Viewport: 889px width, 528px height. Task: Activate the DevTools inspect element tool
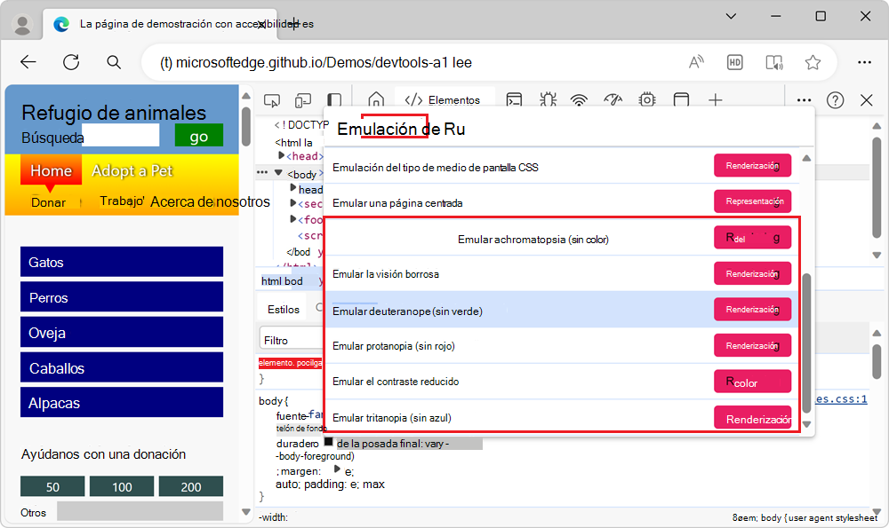271,101
